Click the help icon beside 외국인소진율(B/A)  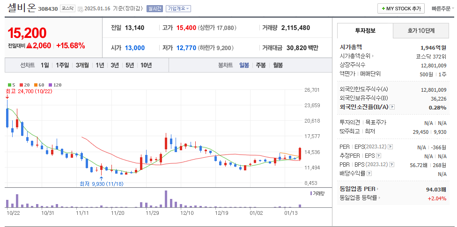[392, 107]
